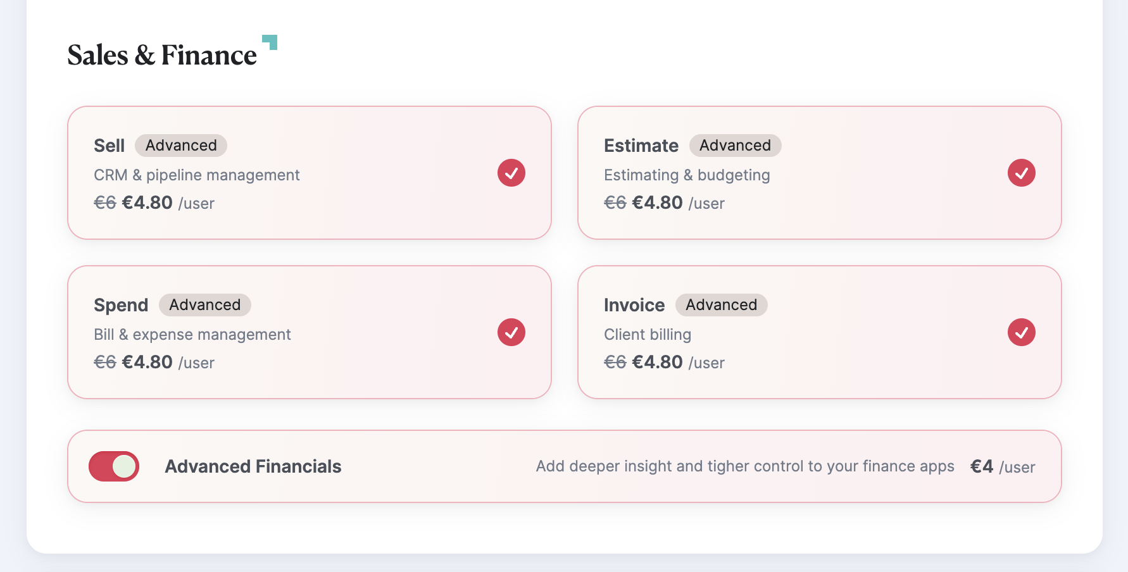Click the Sales & Finance section heading
Viewport: 1128px width, 572px height.
162,55
